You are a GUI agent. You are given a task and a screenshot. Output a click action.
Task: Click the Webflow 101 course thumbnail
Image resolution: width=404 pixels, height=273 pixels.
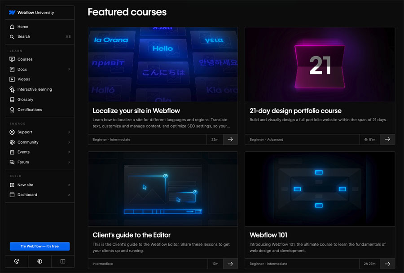tap(320, 189)
